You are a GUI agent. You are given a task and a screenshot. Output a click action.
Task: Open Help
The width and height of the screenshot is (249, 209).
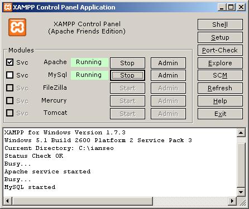(x=220, y=101)
